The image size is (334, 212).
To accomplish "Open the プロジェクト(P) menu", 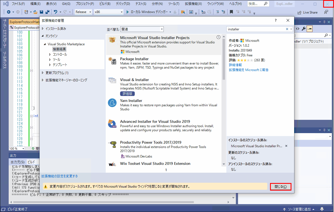I will pos(85,4).
